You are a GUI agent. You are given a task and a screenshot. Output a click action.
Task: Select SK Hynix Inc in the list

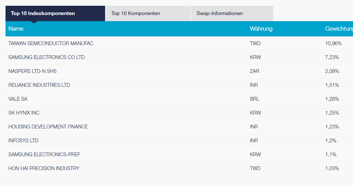[24, 113]
